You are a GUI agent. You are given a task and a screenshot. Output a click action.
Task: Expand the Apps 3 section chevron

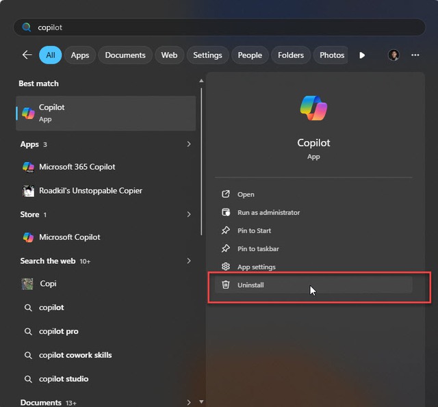(189, 144)
